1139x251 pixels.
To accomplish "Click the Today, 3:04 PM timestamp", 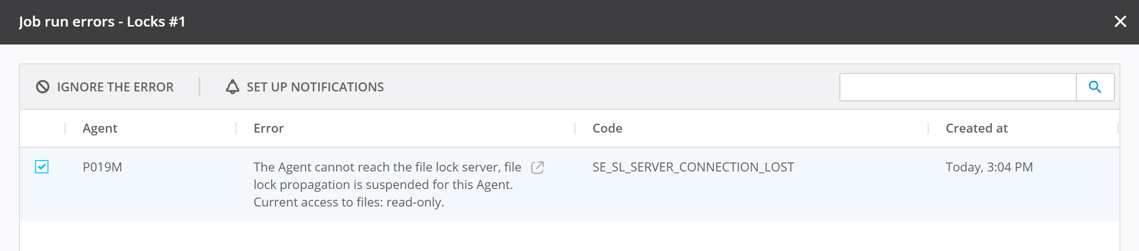I will [989, 167].
